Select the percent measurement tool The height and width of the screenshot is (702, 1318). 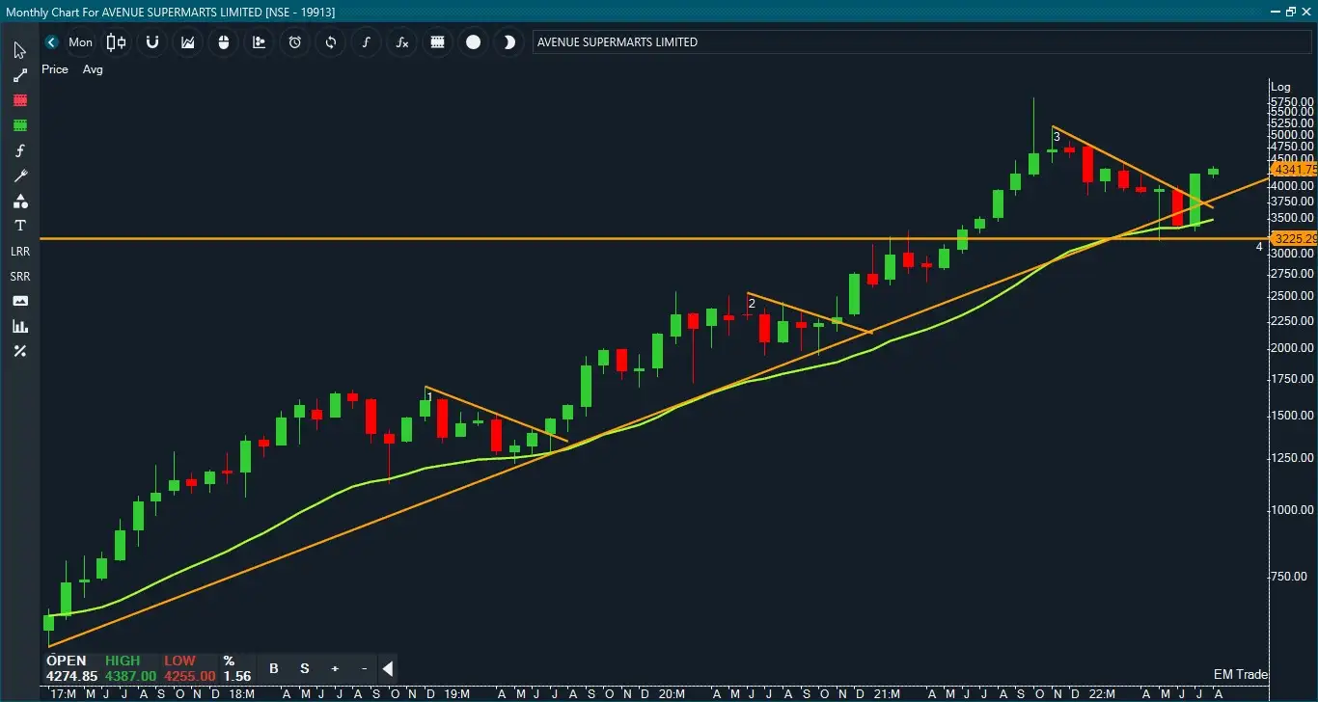click(19, 351)
